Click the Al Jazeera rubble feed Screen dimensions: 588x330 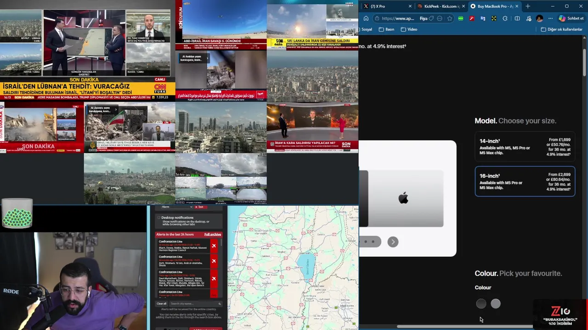[130, 127]
